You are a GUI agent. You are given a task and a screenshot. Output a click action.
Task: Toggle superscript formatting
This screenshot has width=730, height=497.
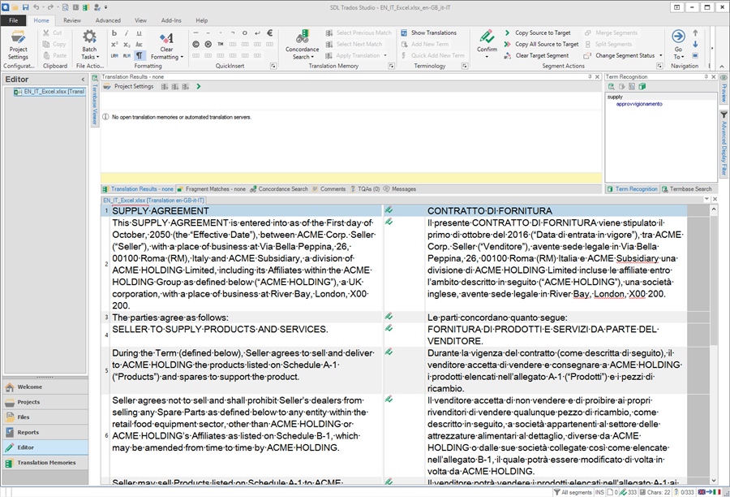pyautogui.click(x=114, y=45)
